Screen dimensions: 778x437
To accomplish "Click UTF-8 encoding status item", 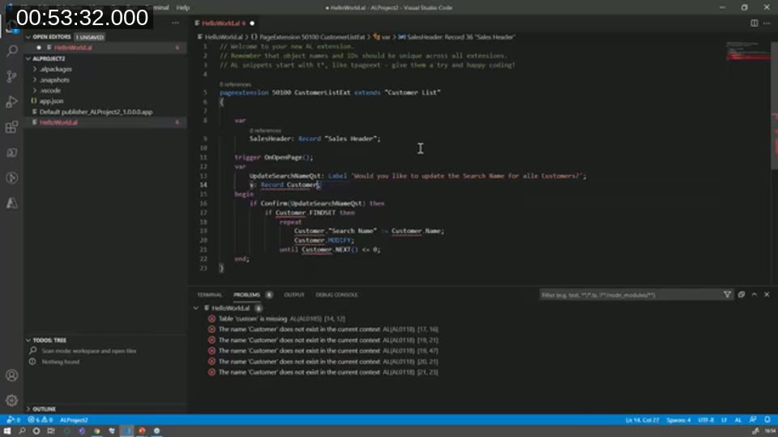I will click(706, 420).
